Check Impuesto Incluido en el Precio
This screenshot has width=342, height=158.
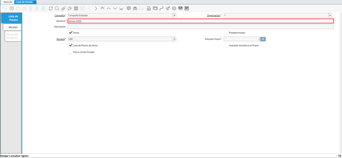[x=226, y=46]
